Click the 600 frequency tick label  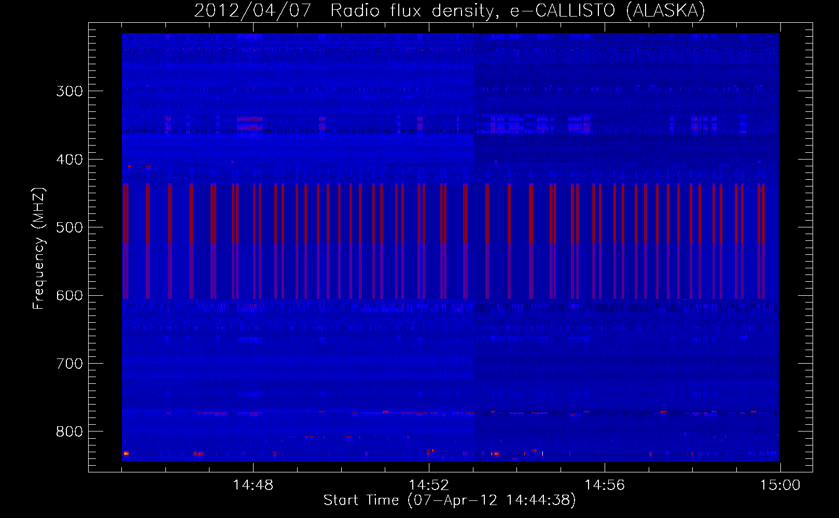coord(69,296)
